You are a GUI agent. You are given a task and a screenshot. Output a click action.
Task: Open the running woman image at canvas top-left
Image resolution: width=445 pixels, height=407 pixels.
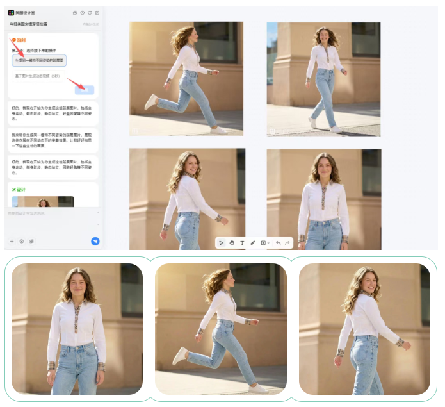[186, 78]
